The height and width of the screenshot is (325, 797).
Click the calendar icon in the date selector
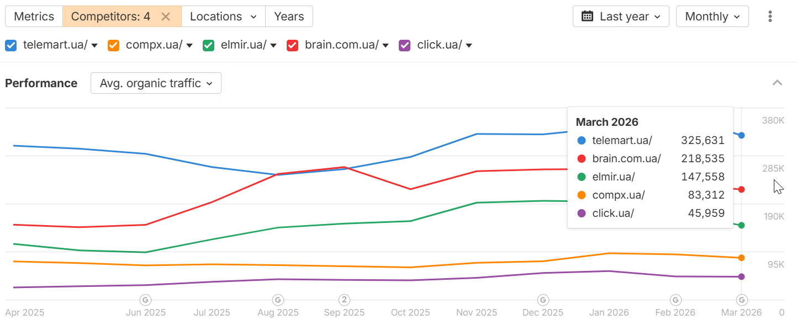[x=587, y=17]
